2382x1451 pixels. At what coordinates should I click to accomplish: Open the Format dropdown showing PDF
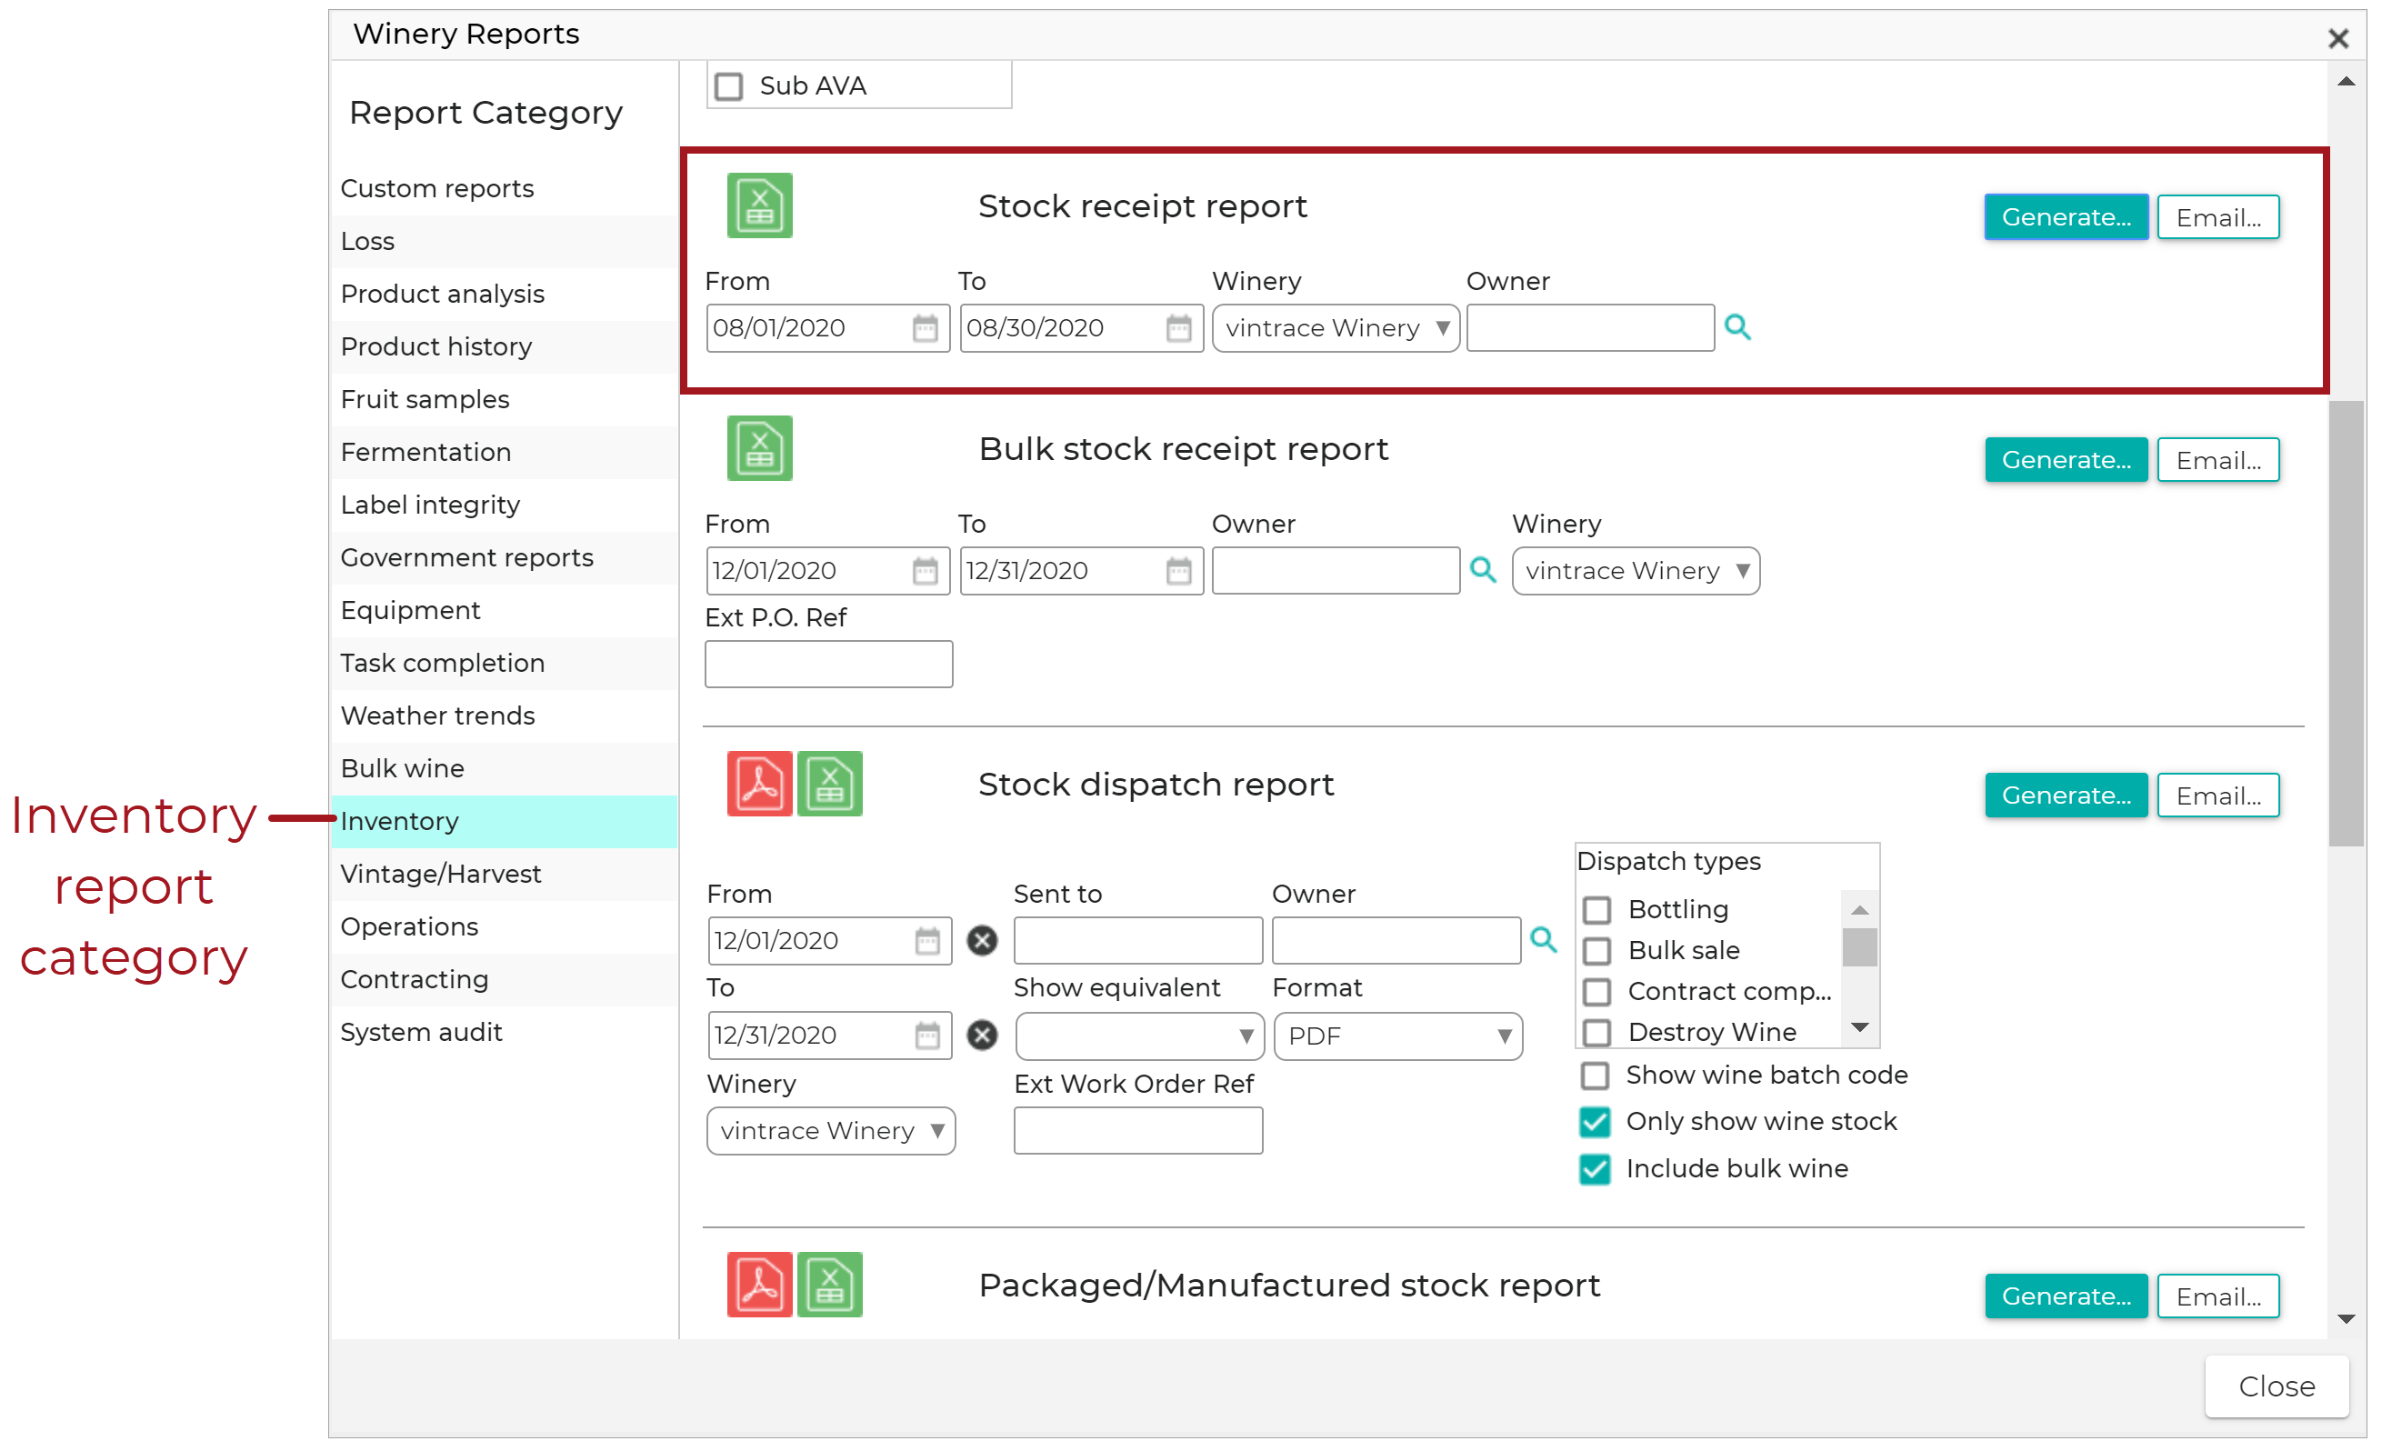1398,1036
